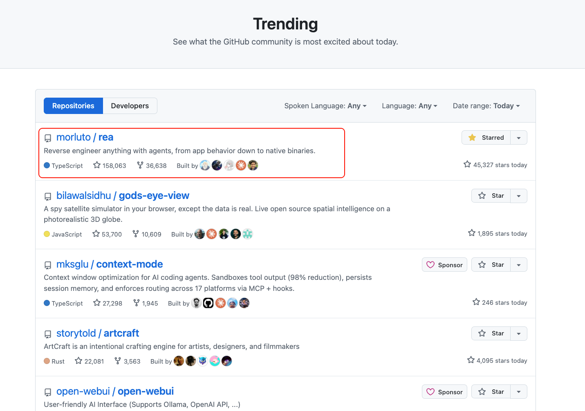Click first contributor avatar of artcraft
Screen dimensions: 585x411
[179, 361]
